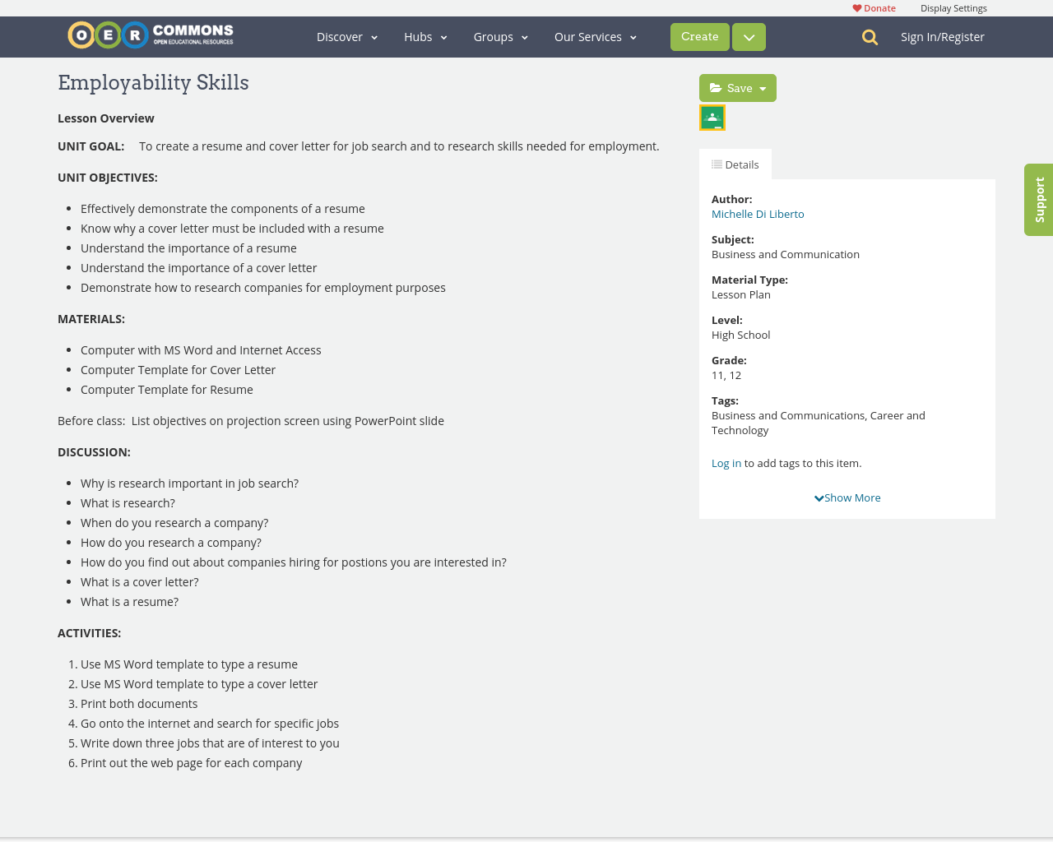Expand the Groups dropdown

tap(494, 36)
